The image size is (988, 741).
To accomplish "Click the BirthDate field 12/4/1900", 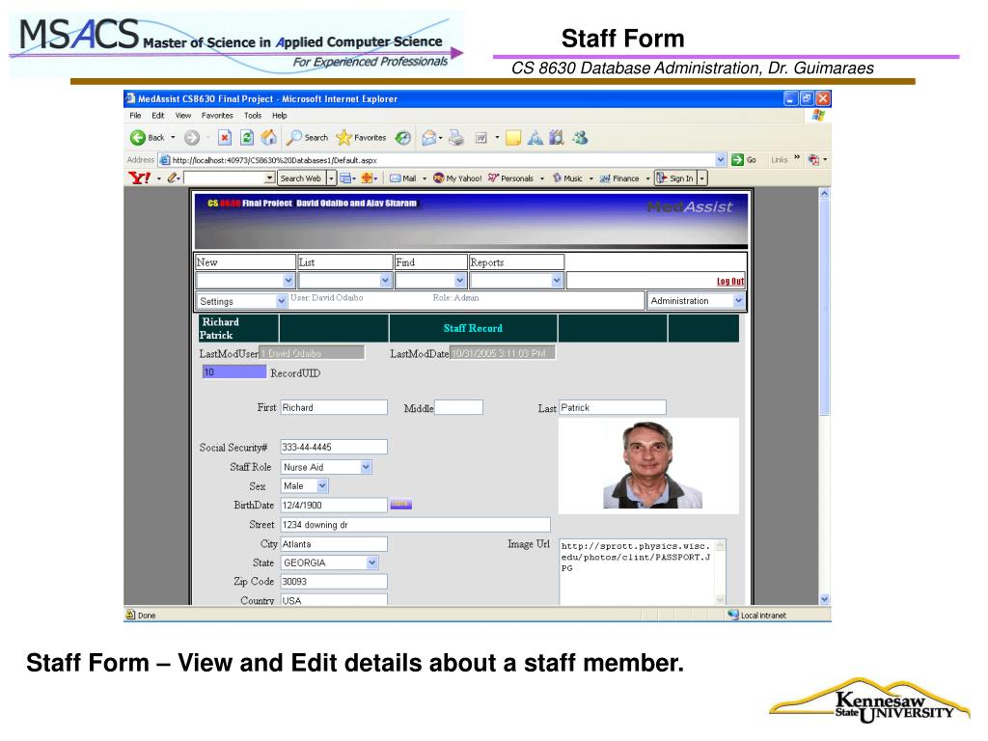I will click(334, 505).
